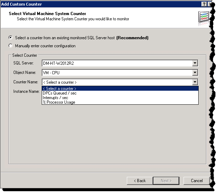The height and width of the screenshot is (194, 220).
Task: Click the greyed-out Next > button
Action: [x=166, y=181]
